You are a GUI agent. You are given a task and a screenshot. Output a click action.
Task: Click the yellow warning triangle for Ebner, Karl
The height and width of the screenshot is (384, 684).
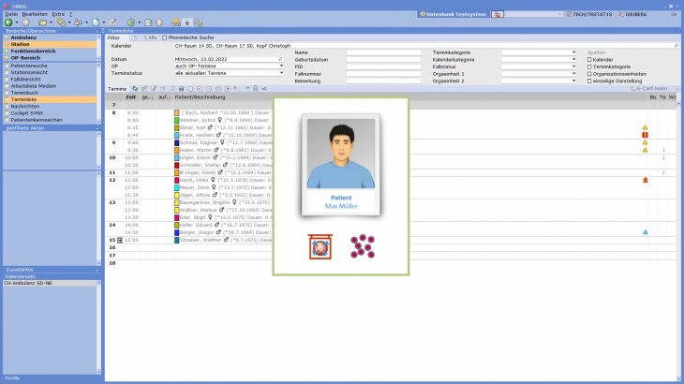[645, 127]
